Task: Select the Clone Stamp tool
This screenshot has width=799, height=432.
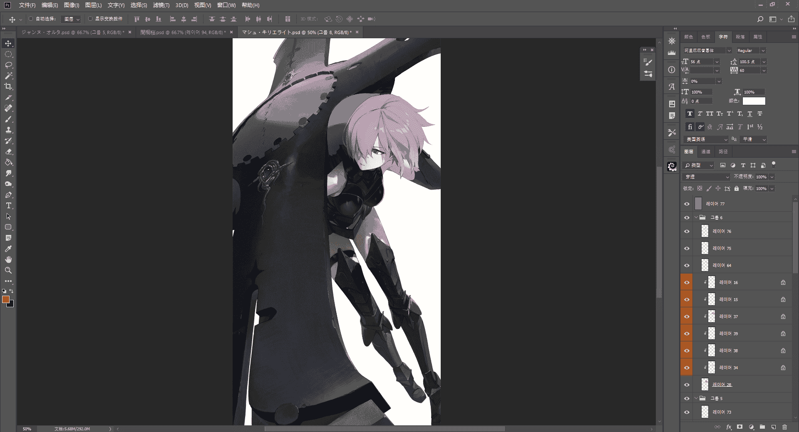Action: [8, 130]
